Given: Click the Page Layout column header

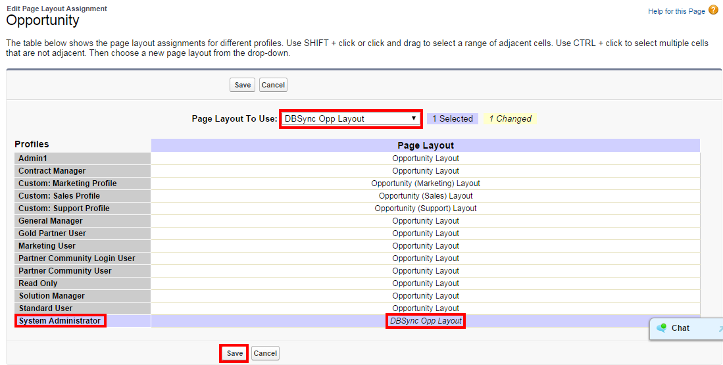Looking at the screenshot, I should click(426, 145).
